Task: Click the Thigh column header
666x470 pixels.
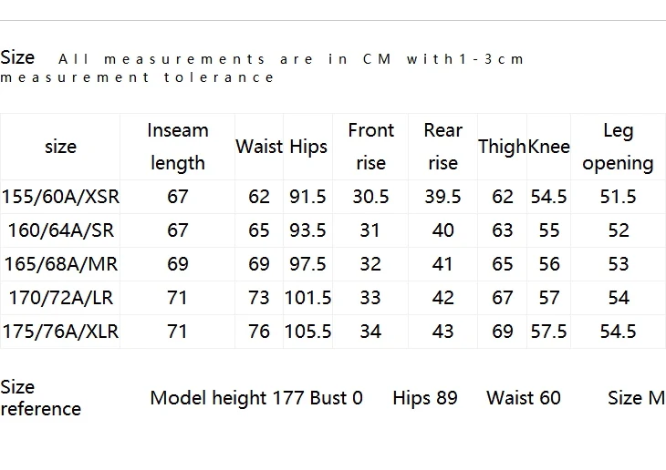Action: pyautogui.click(x=503, y=148)
